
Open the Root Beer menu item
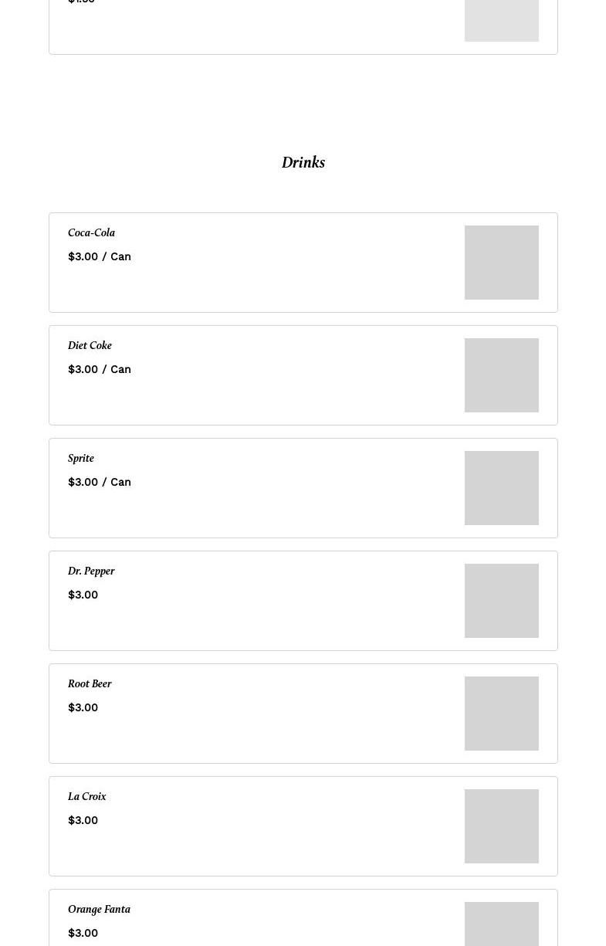tap(90, 684)
